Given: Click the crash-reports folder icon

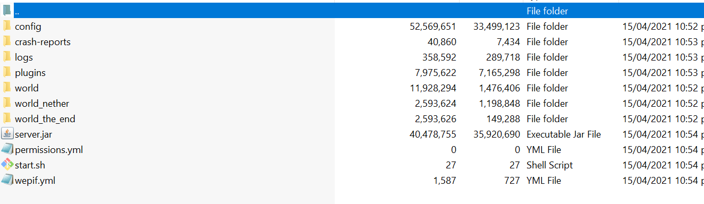Looking at the screenshot, I should pos(7,41).
